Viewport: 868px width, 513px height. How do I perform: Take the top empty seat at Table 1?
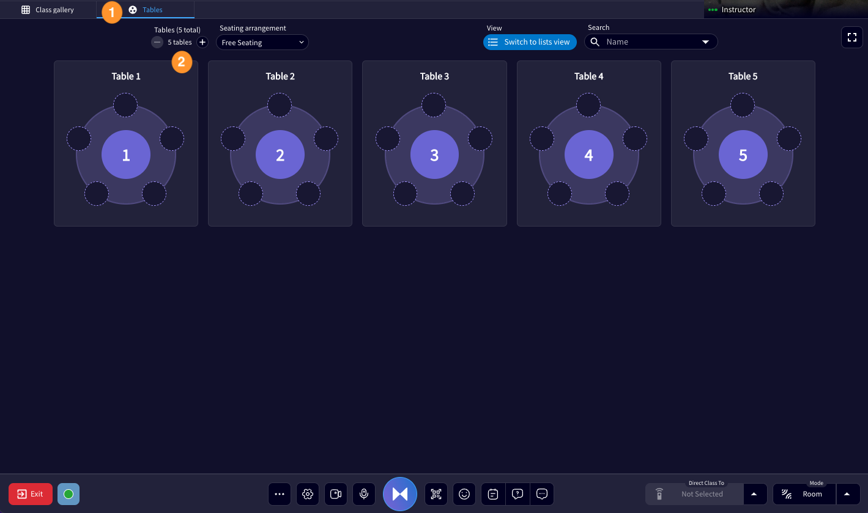pos(125,105)
